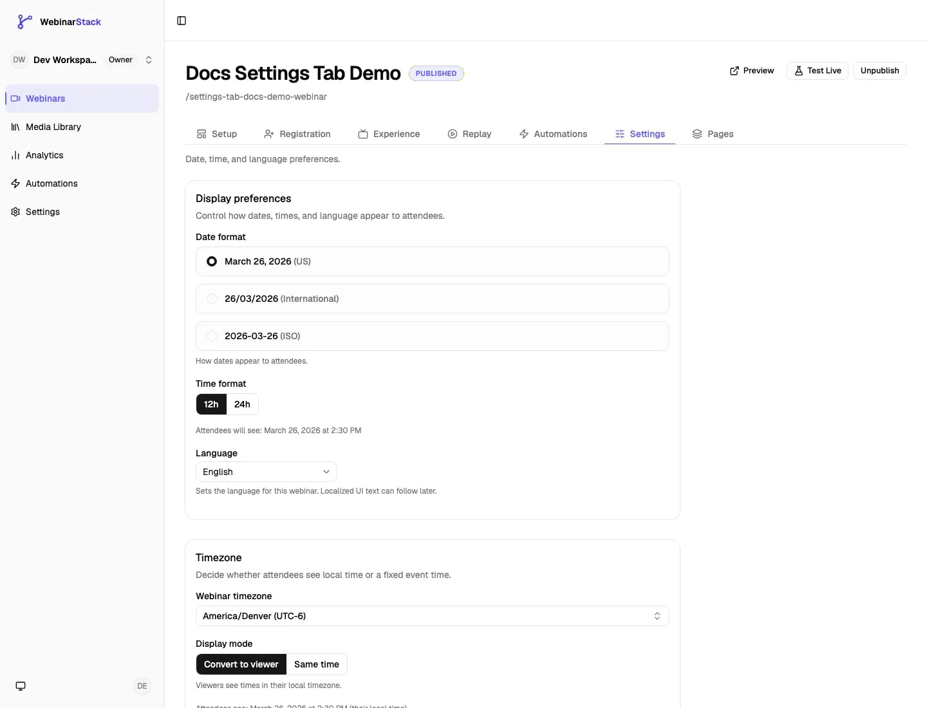Switch to the Setup tab
This screenshot has width=927, height=708.
tap(217, 134)
